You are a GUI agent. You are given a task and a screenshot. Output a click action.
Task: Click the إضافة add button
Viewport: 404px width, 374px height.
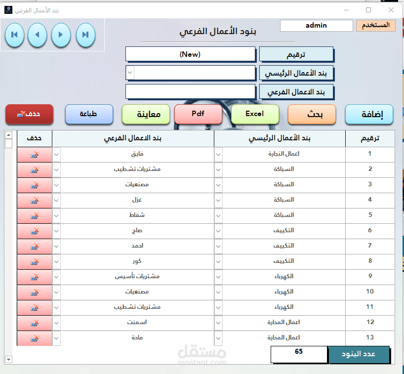369,114
